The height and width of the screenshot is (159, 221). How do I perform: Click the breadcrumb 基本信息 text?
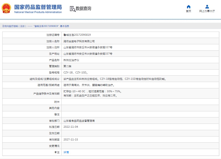pos(65,26)
